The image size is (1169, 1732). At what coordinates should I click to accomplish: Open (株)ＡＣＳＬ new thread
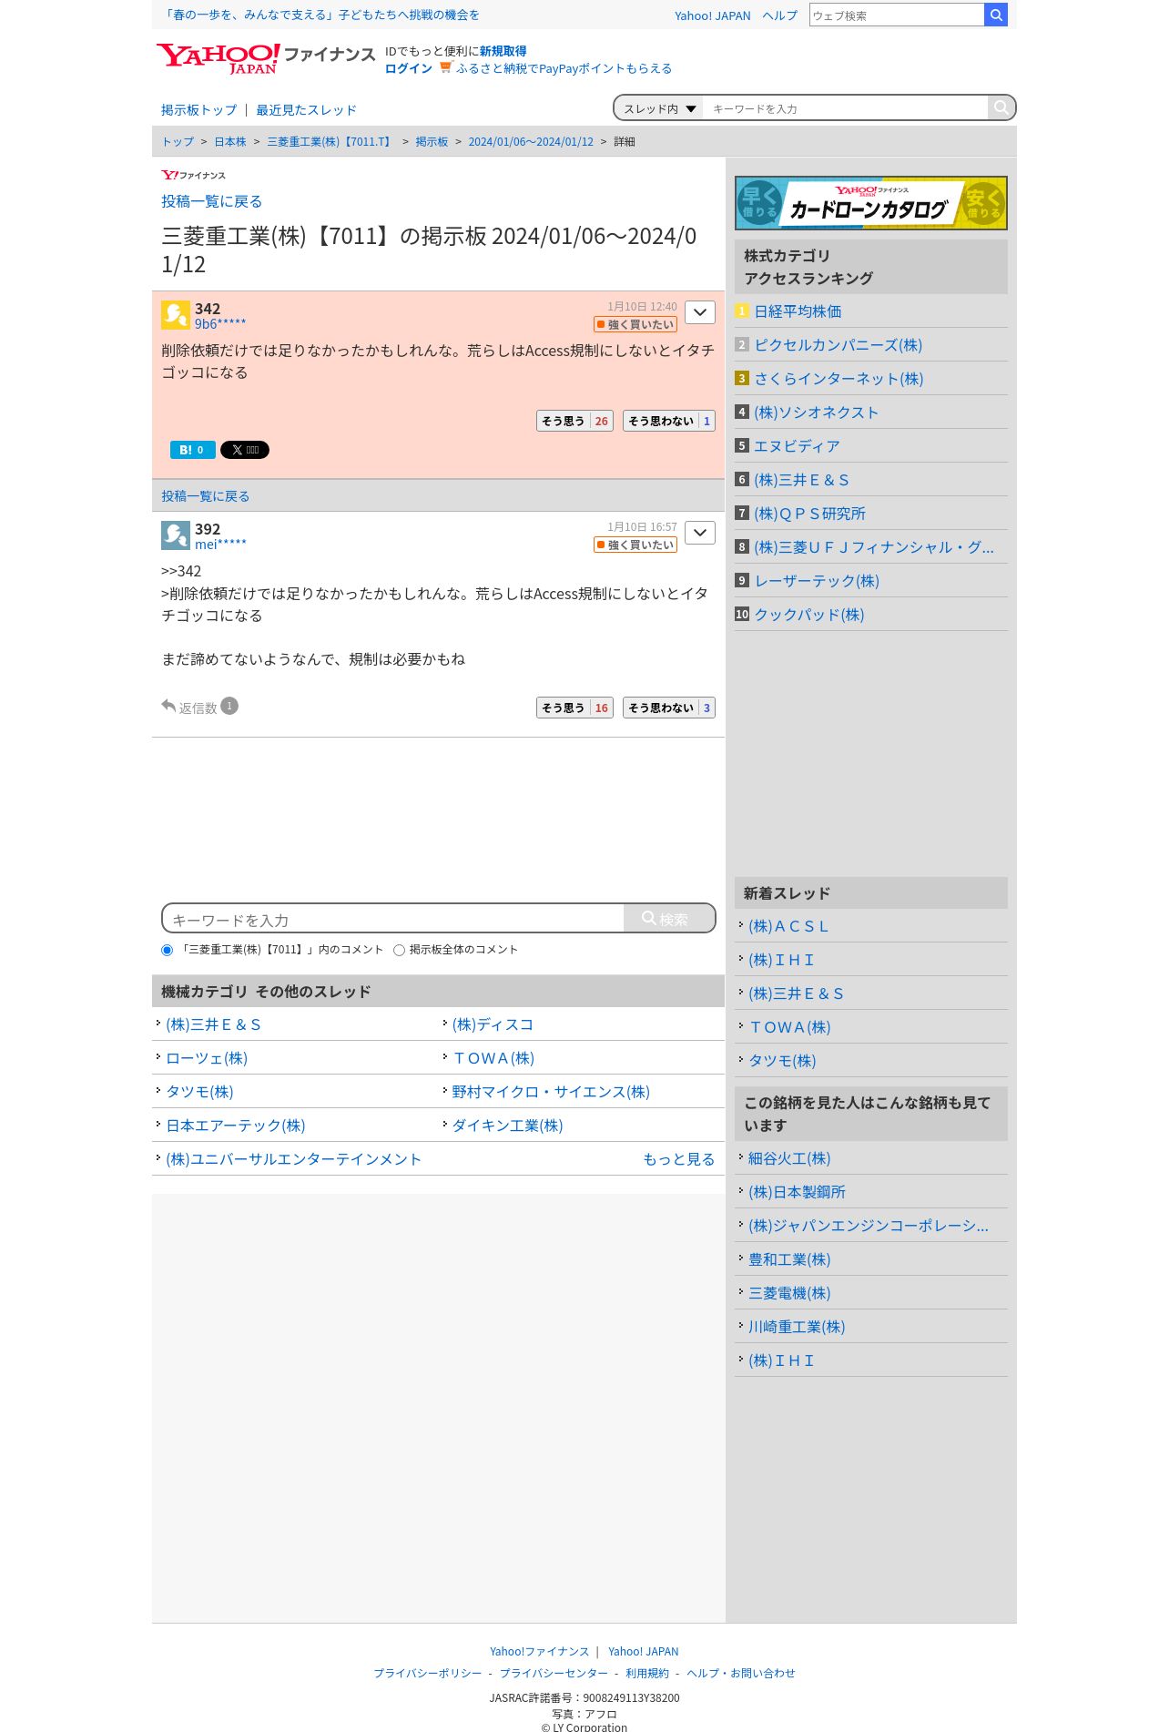point(788,926)
